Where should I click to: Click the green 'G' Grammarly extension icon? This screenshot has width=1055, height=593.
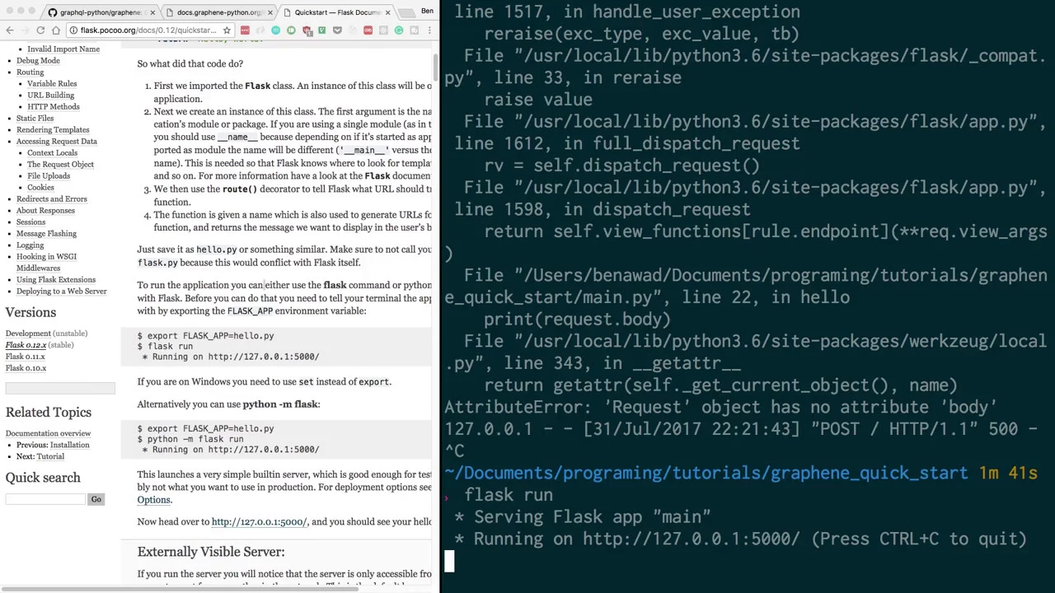pos(399,30)
